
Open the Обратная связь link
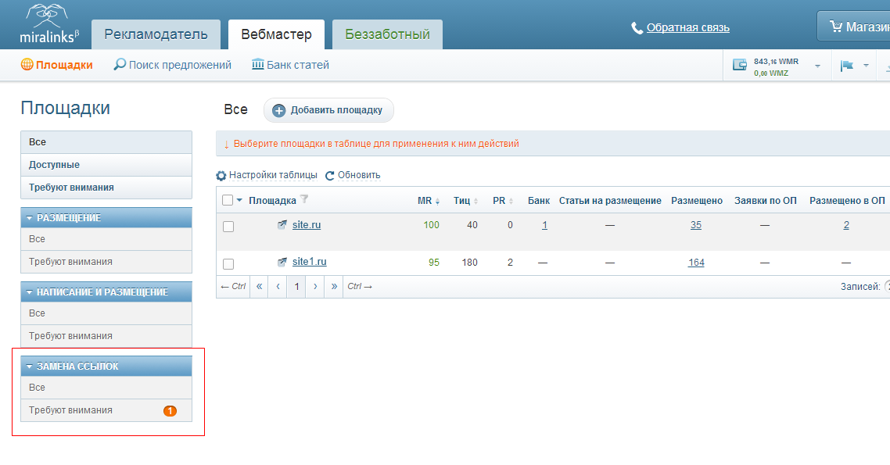[x=687, y=28]
